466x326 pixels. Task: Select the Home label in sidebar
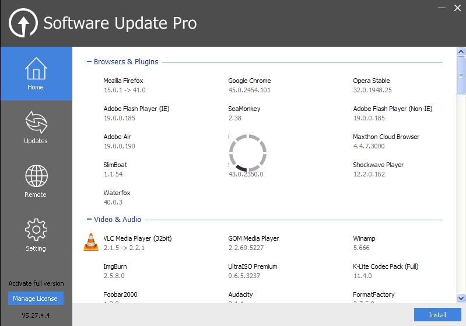[x=36, y=87]
